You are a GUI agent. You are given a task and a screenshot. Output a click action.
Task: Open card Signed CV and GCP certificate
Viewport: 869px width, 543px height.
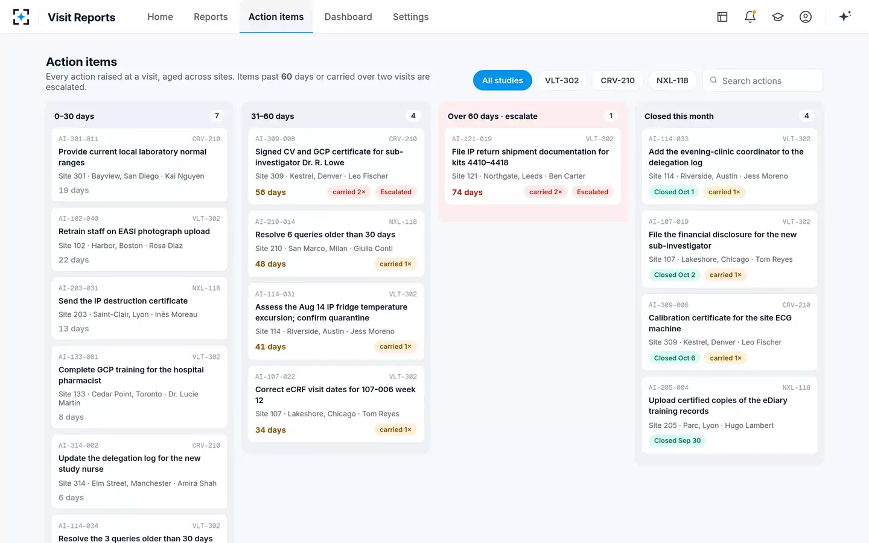(x=336, y=166)
